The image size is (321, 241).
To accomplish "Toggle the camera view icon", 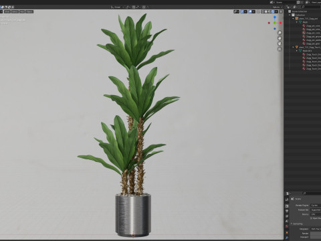I will tap(280, 44).
